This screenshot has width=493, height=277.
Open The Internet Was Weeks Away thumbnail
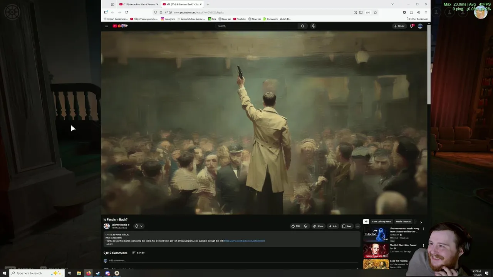376,234
